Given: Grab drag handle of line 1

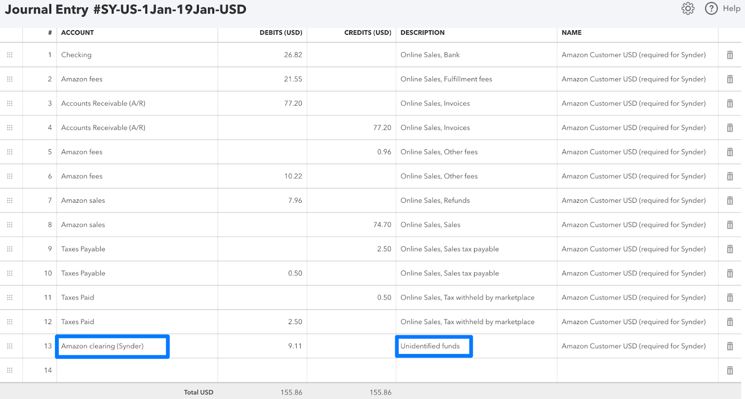Looking at the screenshot, I should pyautogui.click(x=10, y=55).
